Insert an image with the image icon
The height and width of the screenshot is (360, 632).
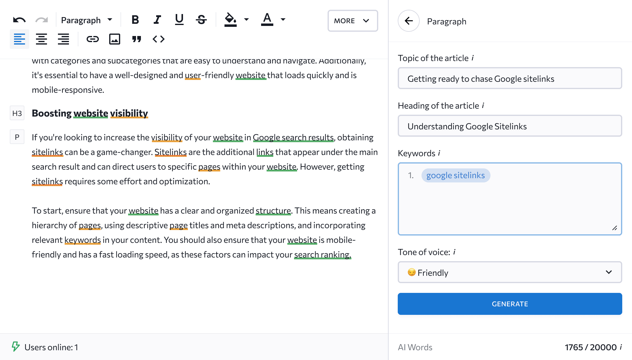pos(115,39)
